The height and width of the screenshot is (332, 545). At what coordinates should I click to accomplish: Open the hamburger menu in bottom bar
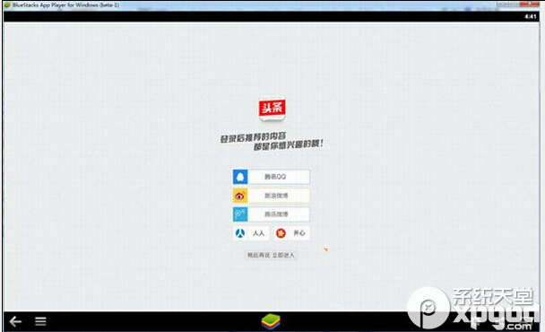[x=40, y=321]
